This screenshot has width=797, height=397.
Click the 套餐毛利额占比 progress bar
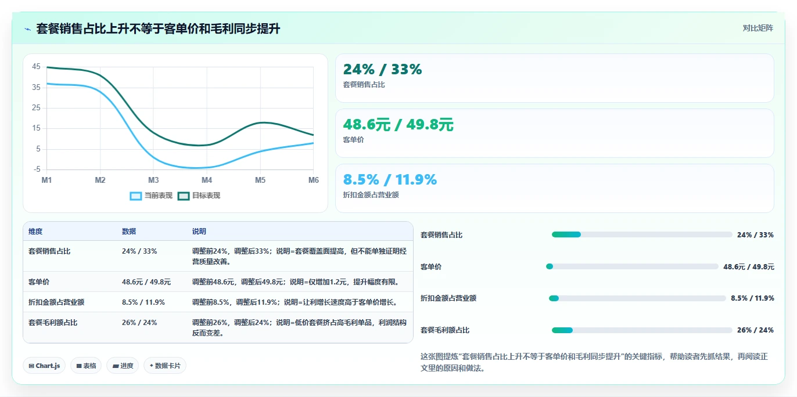pyautogui.click(x=642, y=330)
